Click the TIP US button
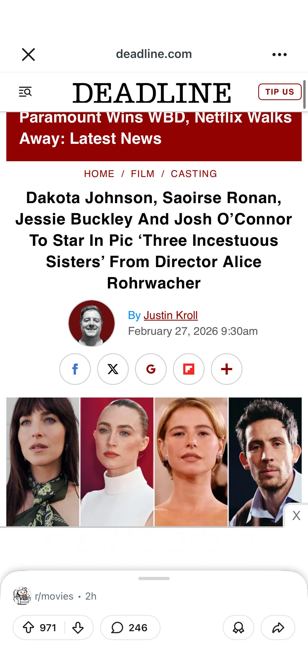308x667 pixels. click(x=280, y=92)
